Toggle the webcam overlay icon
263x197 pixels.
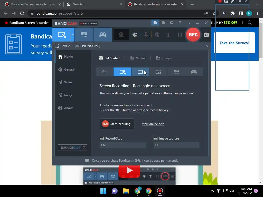[x=121, y=35]
